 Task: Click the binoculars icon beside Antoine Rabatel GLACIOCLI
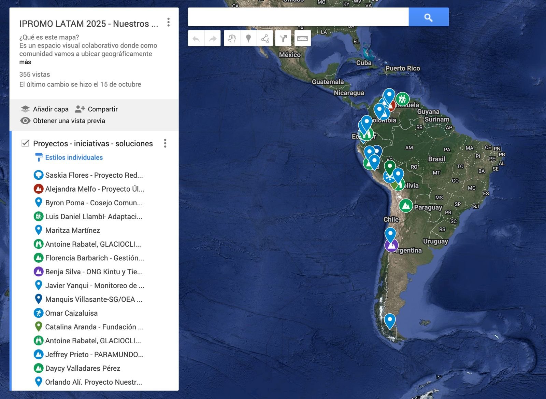39,244
